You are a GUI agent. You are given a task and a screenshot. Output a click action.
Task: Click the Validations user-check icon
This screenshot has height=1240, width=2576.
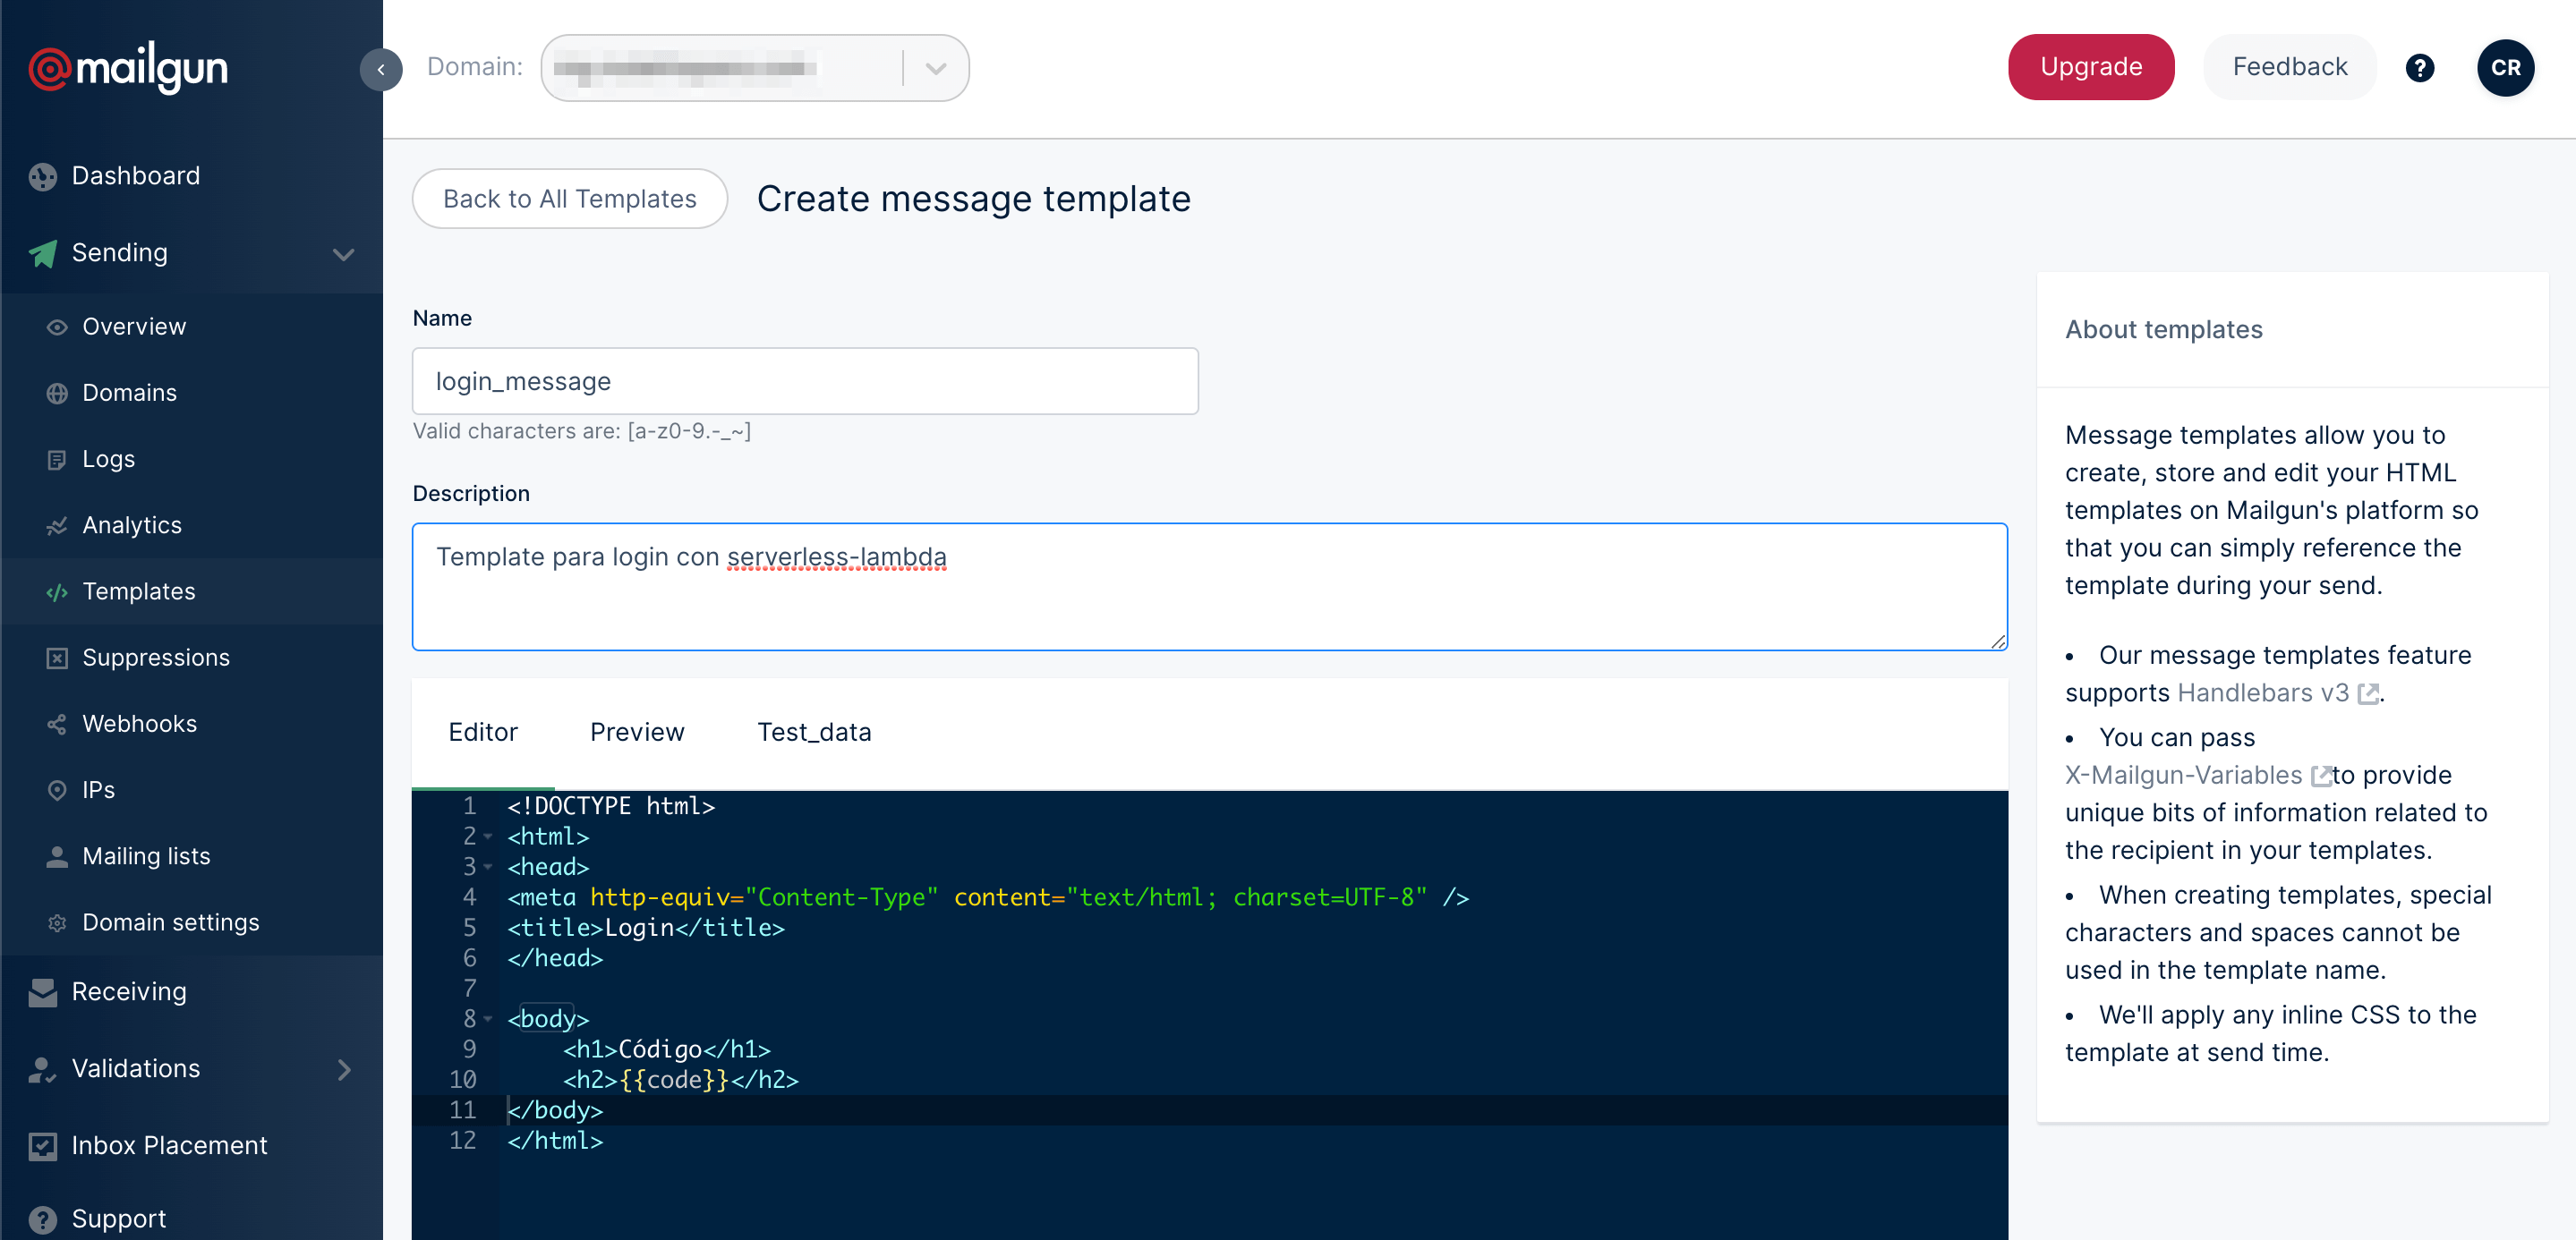tap(43, 1069)
